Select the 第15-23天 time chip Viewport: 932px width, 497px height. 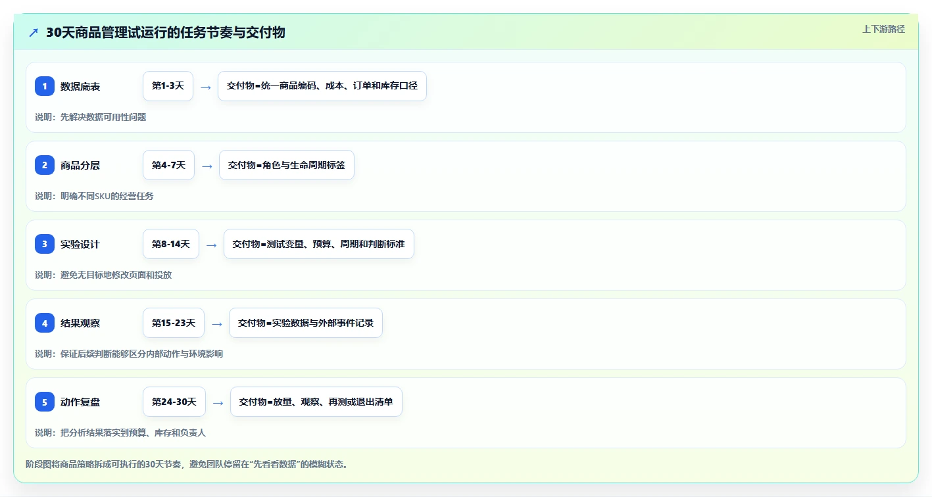pos(174,323)
